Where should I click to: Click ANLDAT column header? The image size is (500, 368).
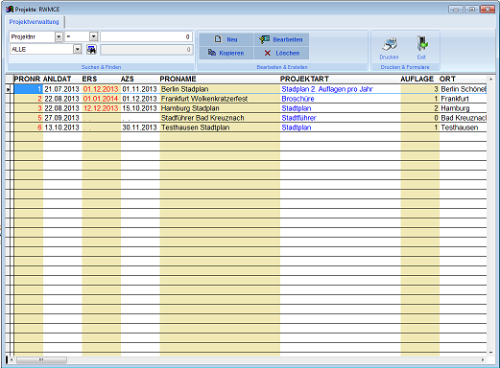(58, 79)
